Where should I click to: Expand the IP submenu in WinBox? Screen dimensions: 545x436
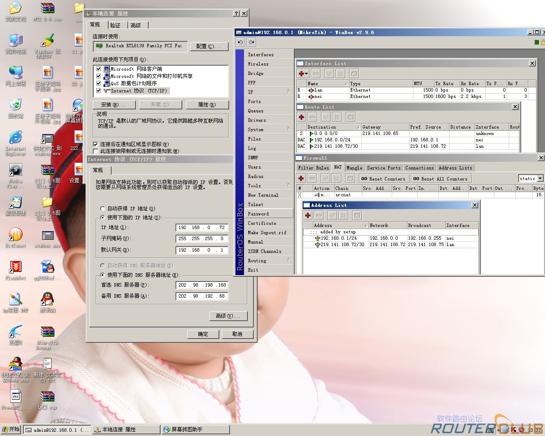(x=268, y=92)
